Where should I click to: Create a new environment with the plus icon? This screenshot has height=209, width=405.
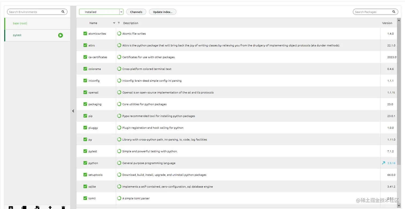(11, 208)
